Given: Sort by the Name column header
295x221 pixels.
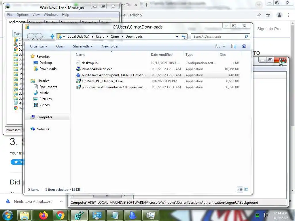Looking at the screenshot, I should 111,55.
